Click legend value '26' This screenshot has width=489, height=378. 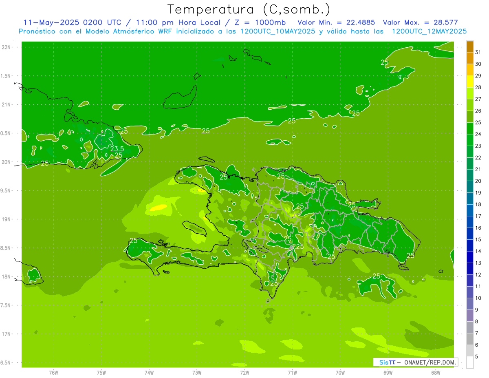click(478, 111)
